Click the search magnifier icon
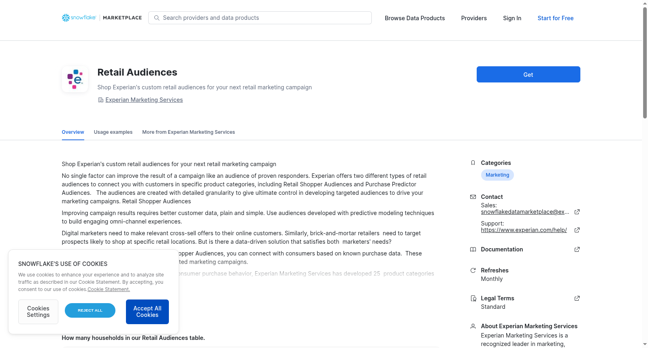The height and width of the screenshot is (348, 648). [157, 18]
